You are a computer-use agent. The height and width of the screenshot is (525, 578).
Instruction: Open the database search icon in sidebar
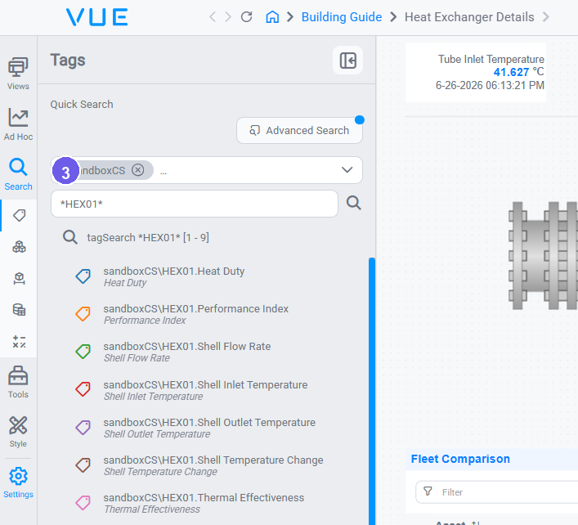pos(19,310)
